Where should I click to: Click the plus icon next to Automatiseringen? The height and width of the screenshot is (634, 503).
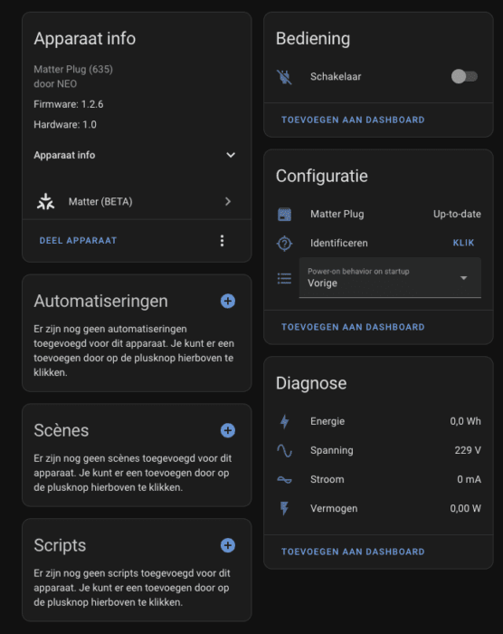(x=228, y=301)
